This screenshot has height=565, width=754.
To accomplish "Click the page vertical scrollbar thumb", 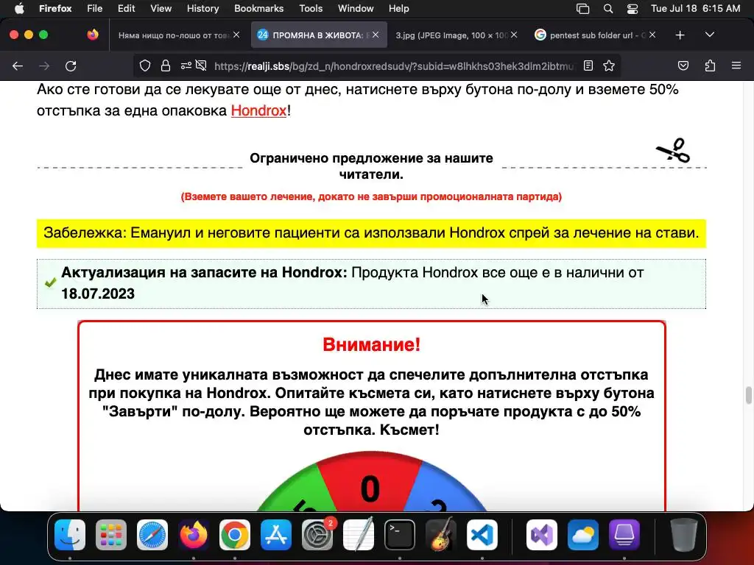I will (x=748, y=395).
